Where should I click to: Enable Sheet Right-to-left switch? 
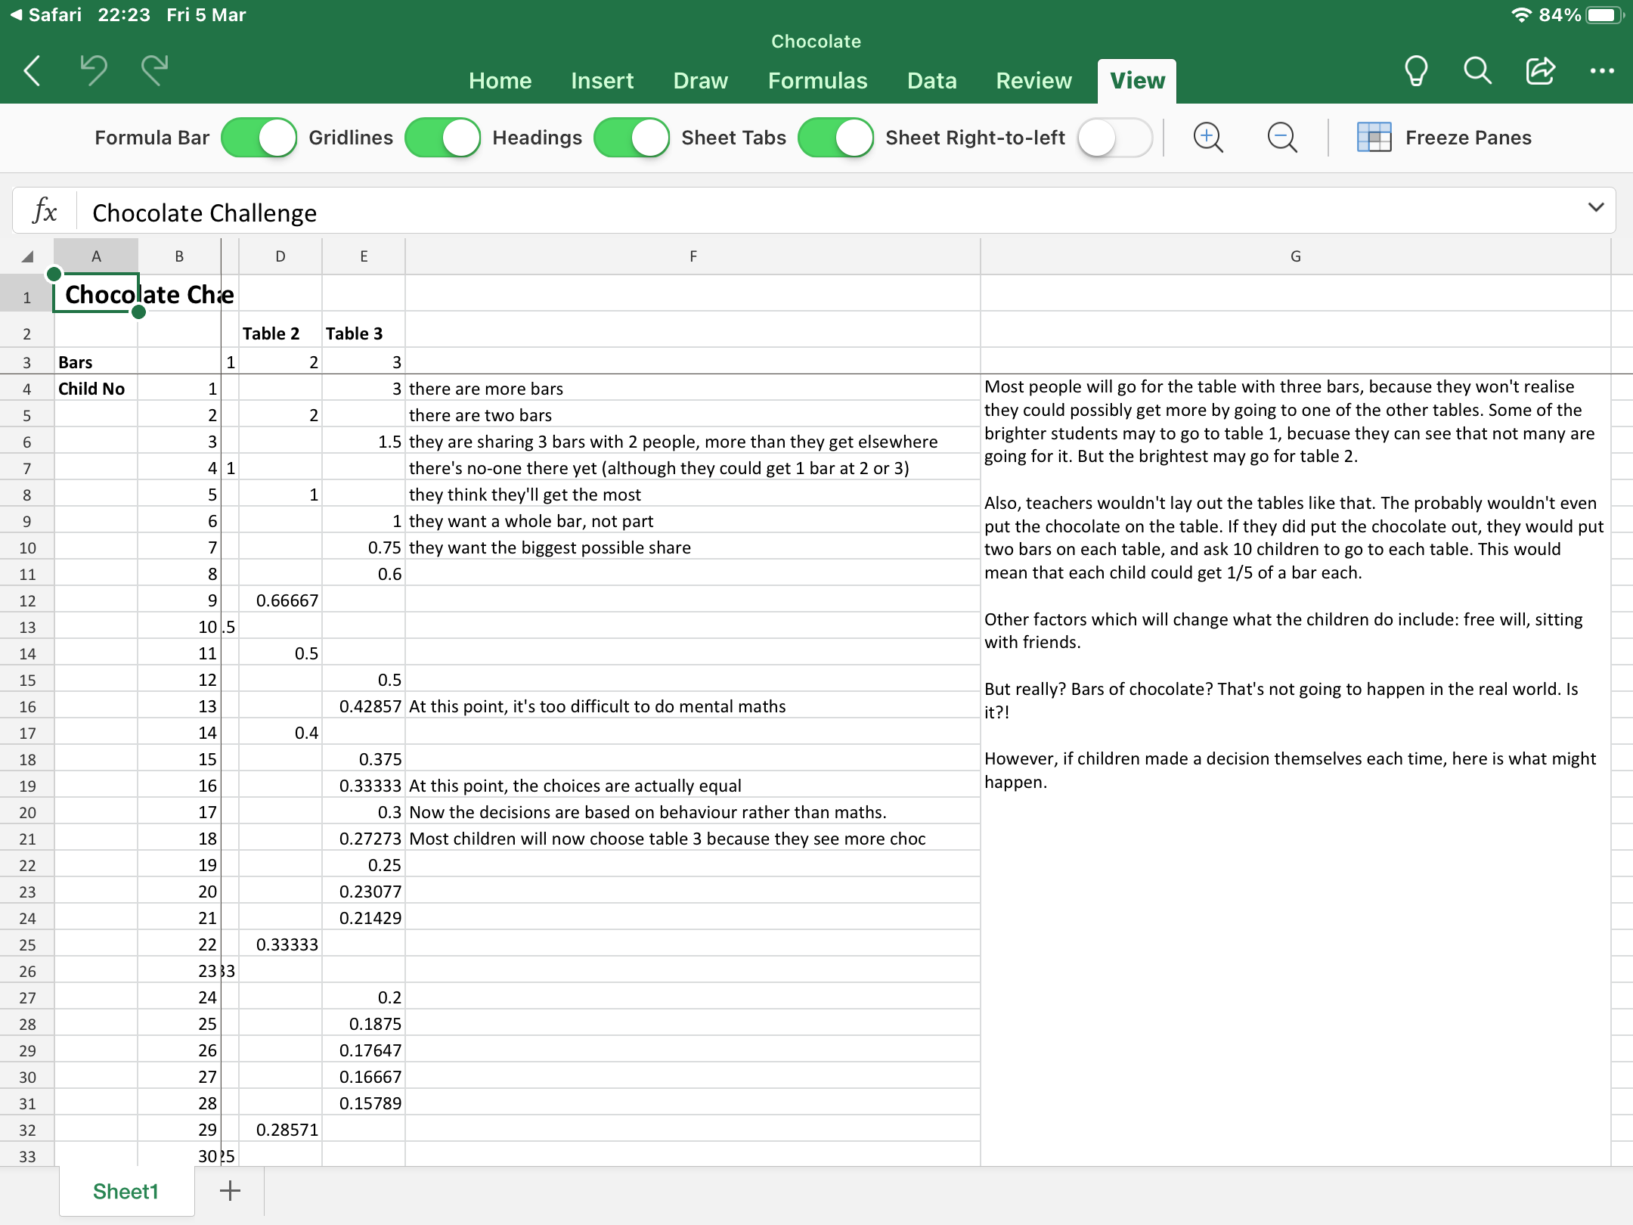click(1114, 138)
